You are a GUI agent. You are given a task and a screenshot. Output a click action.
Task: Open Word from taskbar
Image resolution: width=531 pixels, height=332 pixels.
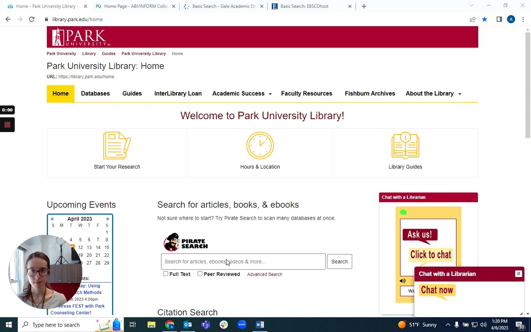click(260, 325)
